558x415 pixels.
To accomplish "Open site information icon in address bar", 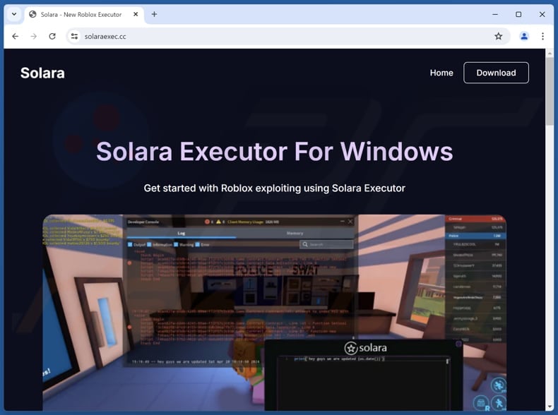I will pyautogui.click(x=74, y=36).
